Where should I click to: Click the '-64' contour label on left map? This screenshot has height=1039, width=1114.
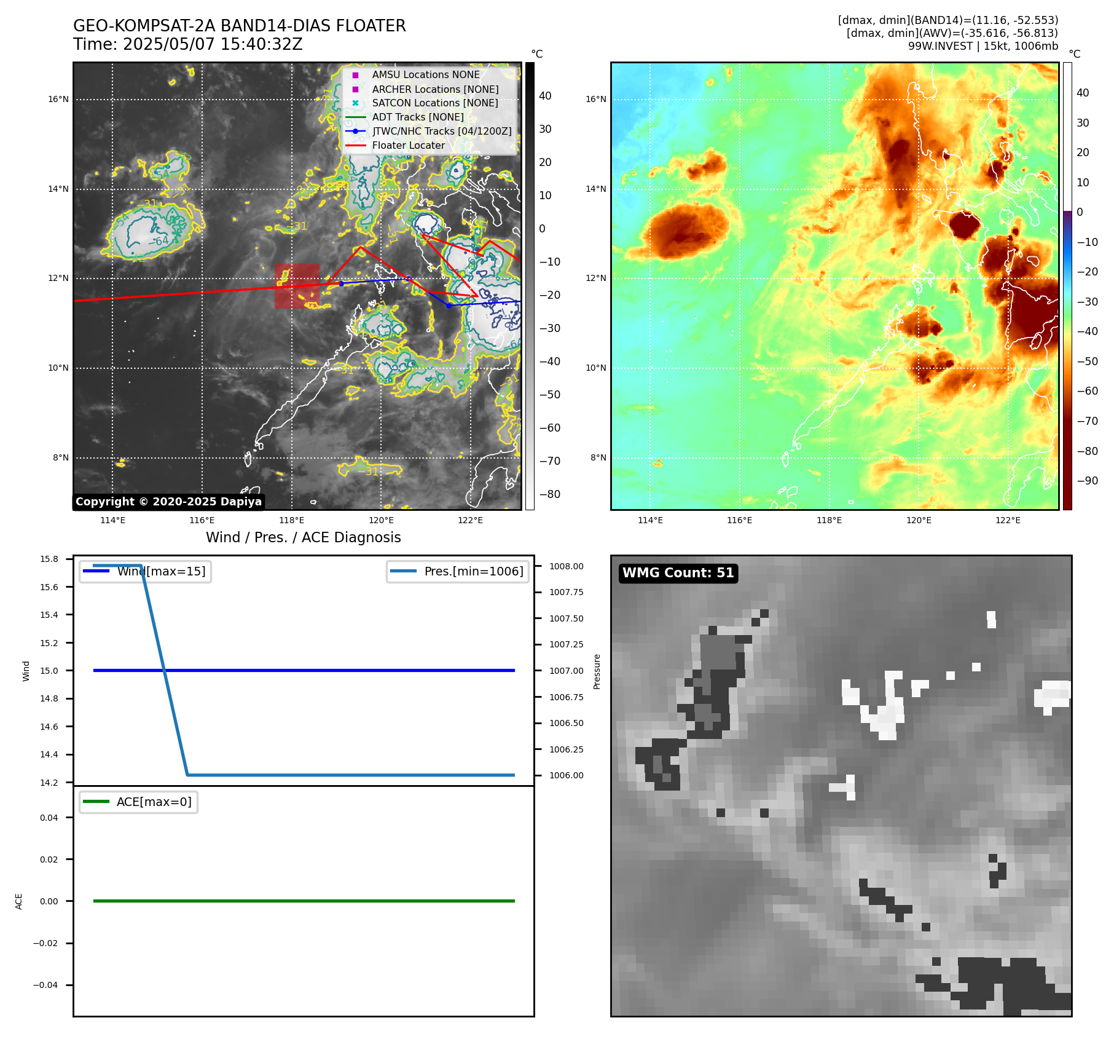pos(158,241)
